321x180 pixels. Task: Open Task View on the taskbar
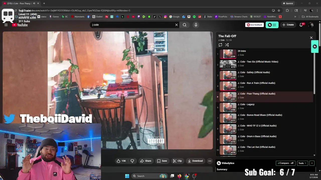172,176
